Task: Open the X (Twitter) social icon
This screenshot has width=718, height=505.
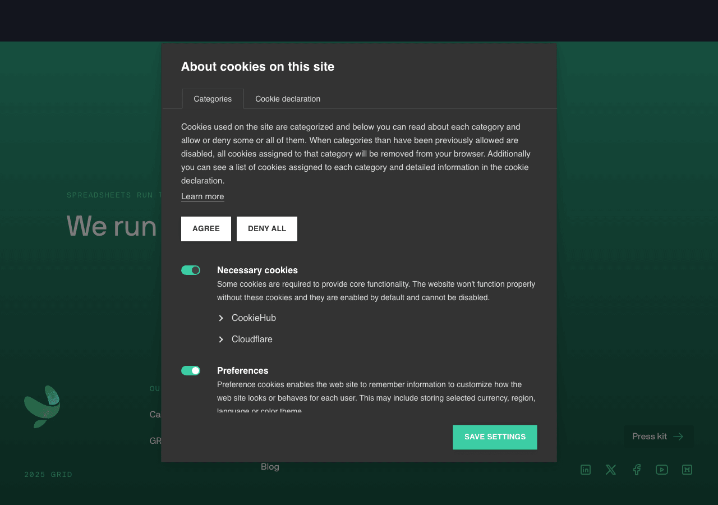Action: tap(611, 470)
